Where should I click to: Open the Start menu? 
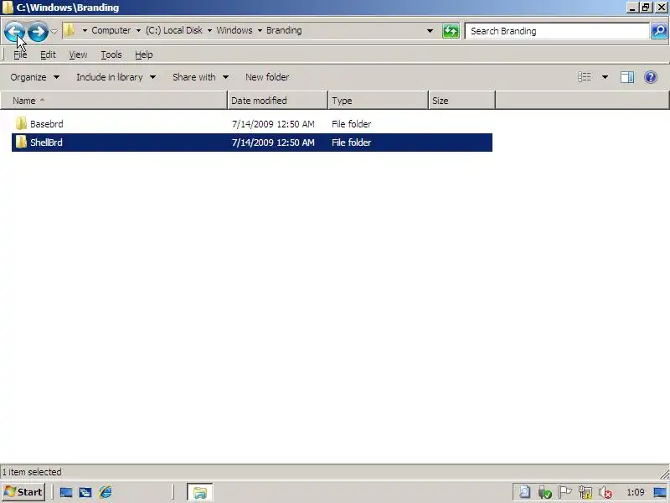(x=23, y=492)
